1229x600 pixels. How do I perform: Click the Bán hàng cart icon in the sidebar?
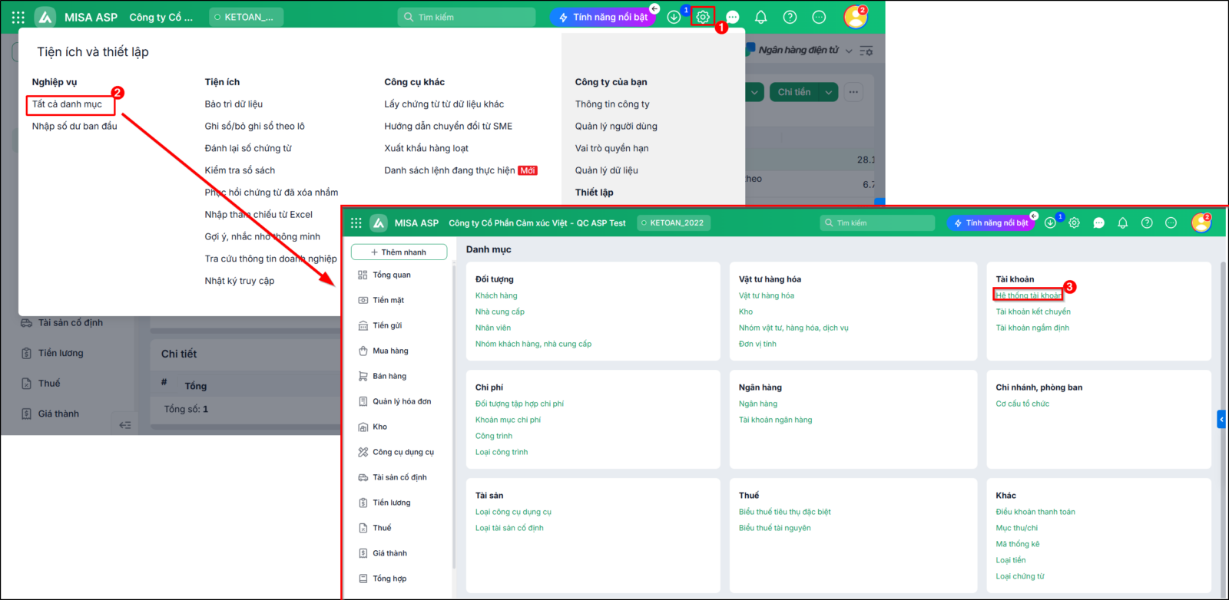[x=363, y=376]
